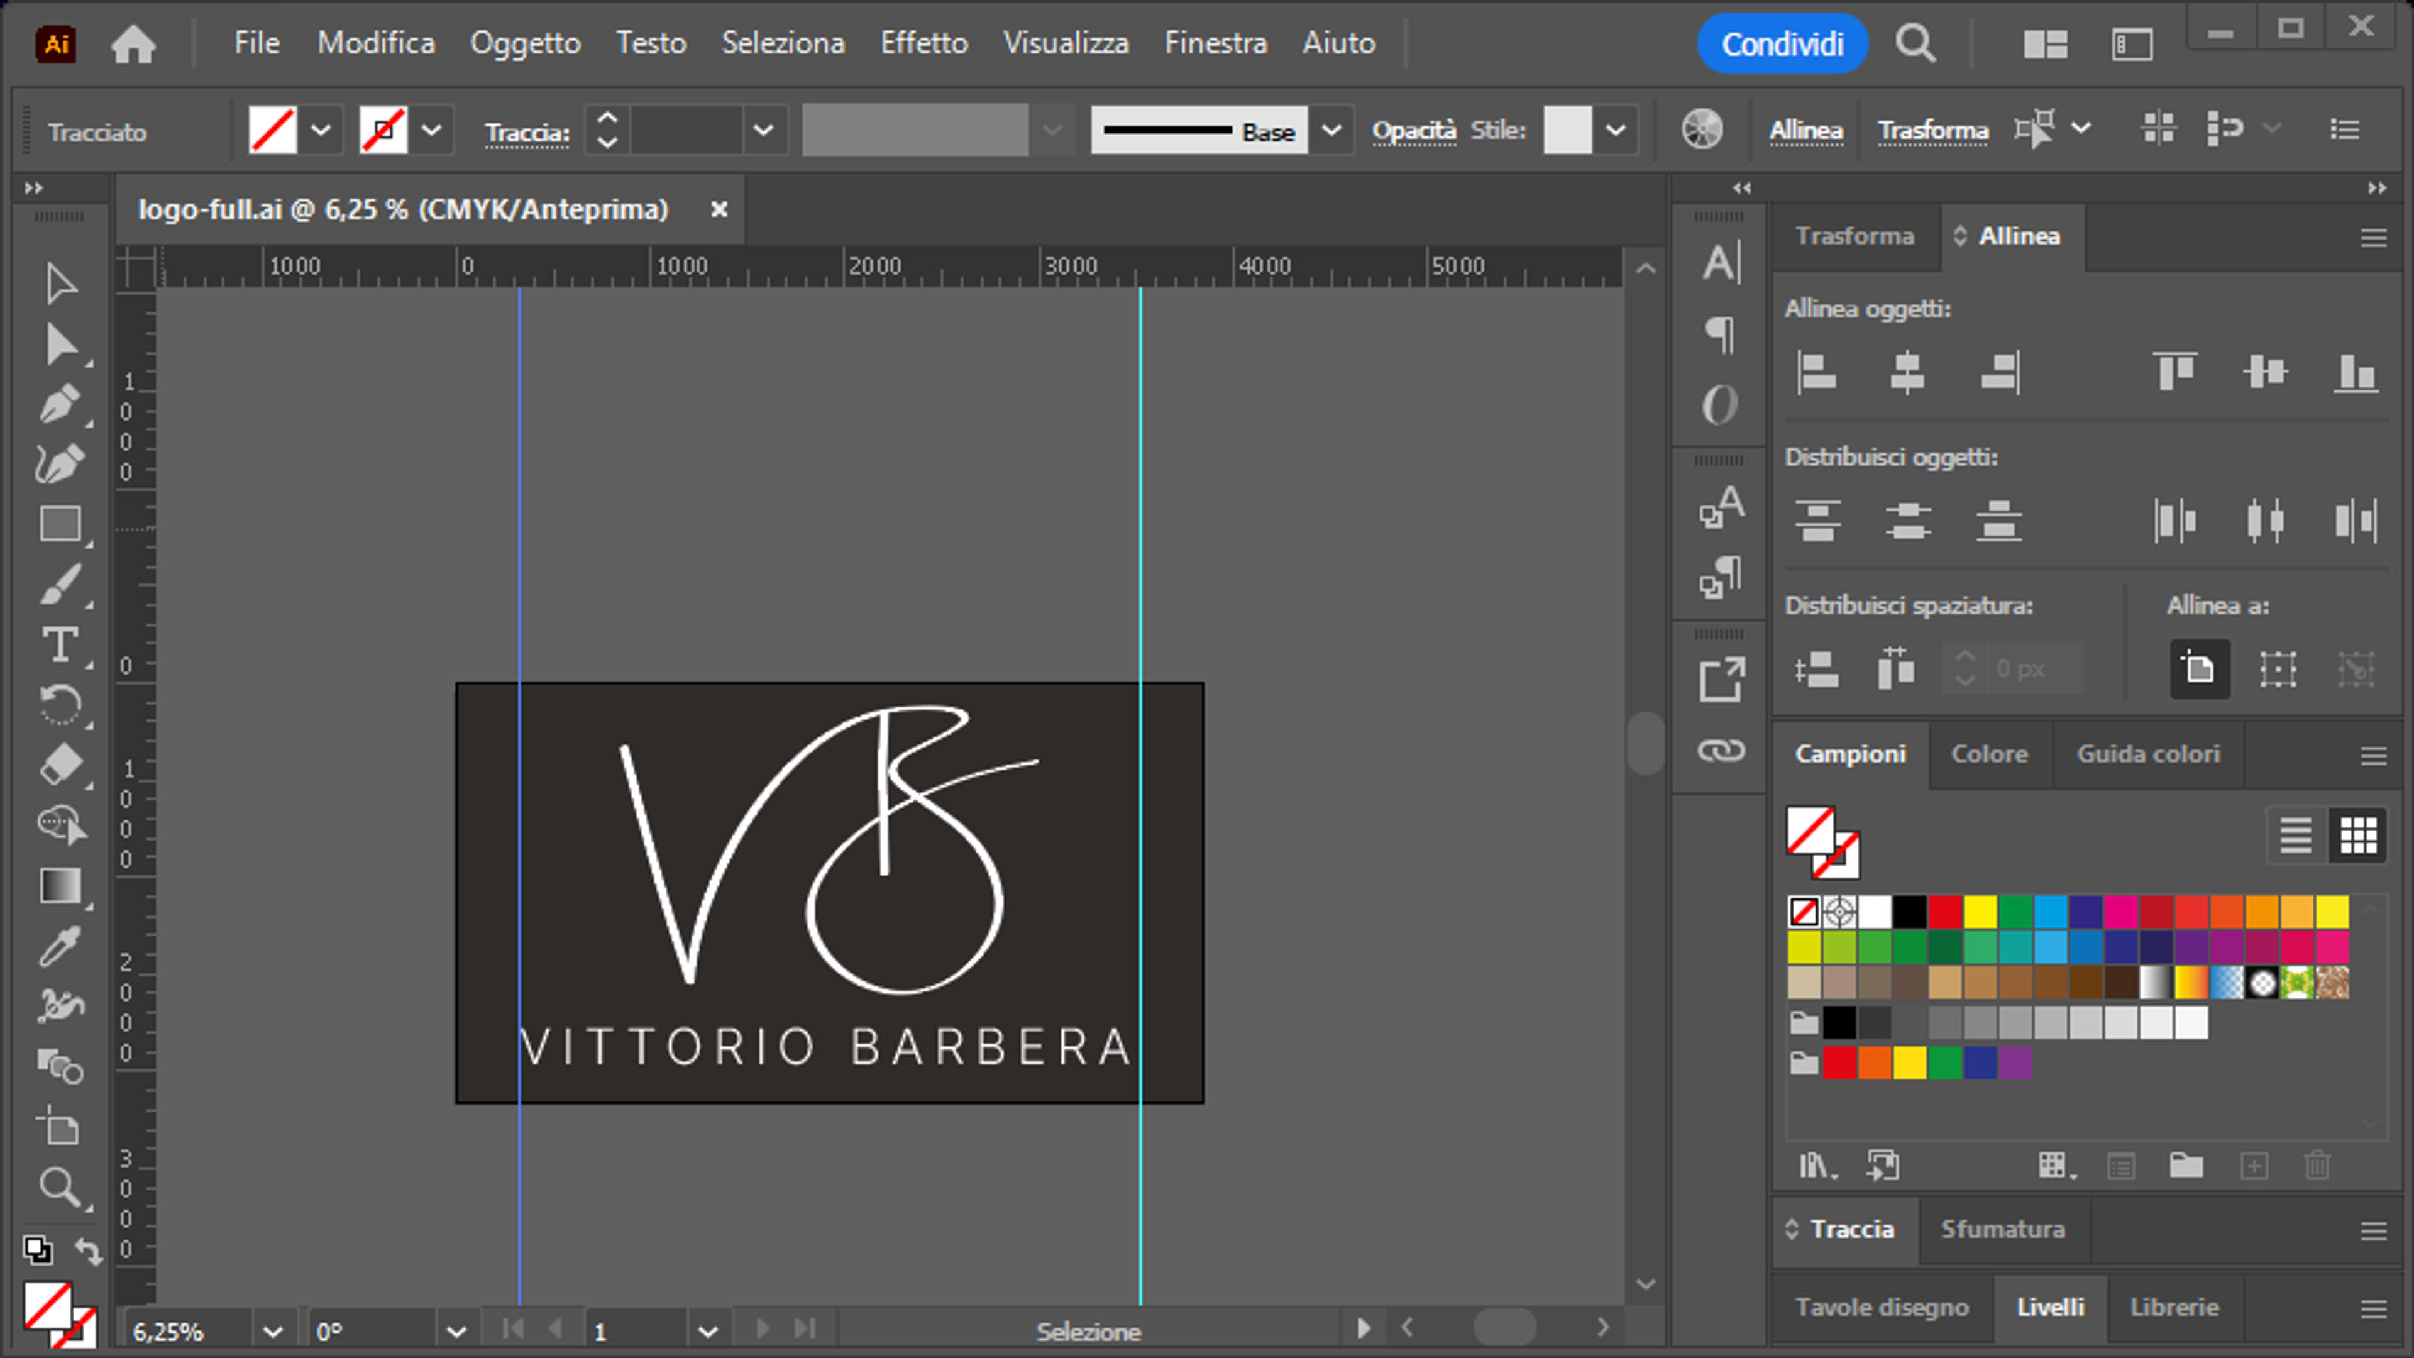Open the zoom level dropdown
2414x1358 pixels.
click(x=273, y=1331)
